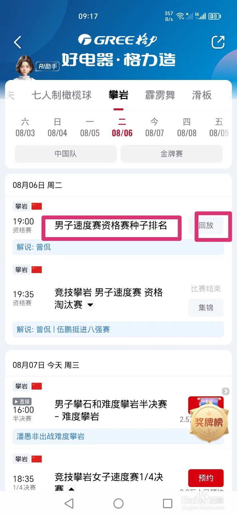The width and height of the screenshot is (237, 516).
Task: Collapse the 女子速度赛1/4决赛 arrow
Action: 71,488
